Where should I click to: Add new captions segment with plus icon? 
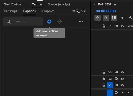click(x=49, y=21)
